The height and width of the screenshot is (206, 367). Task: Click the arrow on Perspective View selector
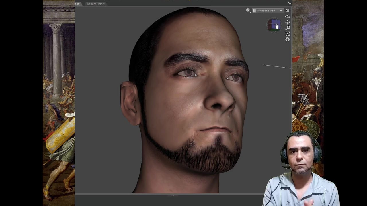(281, 11)
